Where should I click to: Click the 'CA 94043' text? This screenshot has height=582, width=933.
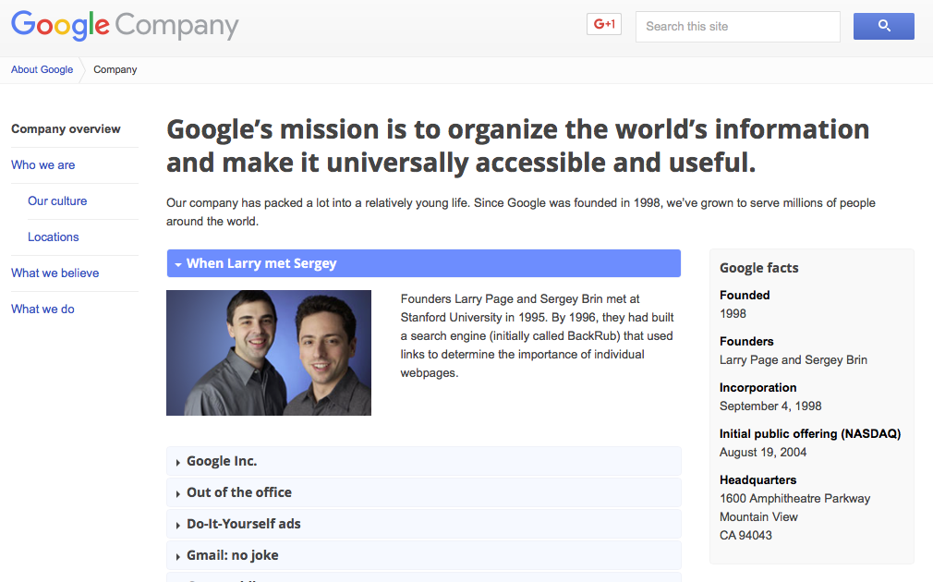click(x=745, y=536)
